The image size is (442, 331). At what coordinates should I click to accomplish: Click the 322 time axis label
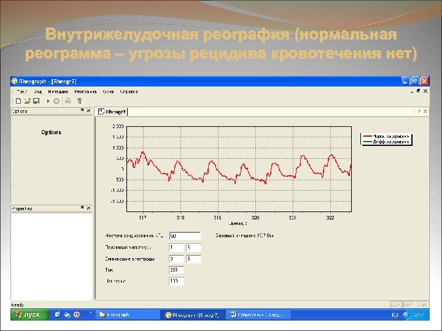330,218
